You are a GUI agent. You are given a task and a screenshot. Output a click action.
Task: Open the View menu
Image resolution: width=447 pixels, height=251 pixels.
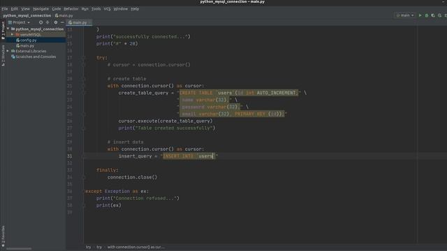point(25,9)
